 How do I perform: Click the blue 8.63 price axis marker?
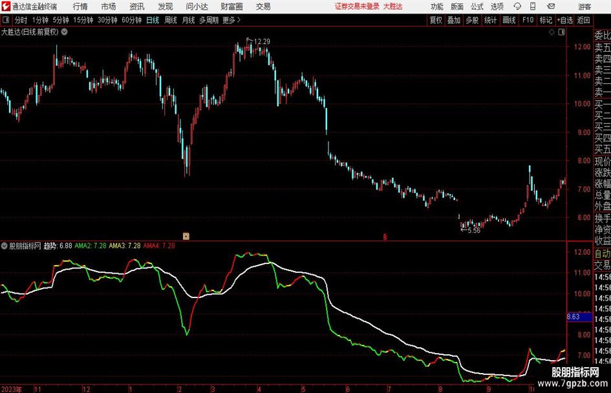click(x=579, y=317)
